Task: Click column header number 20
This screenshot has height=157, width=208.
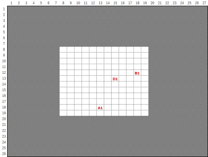Action: 152,3
